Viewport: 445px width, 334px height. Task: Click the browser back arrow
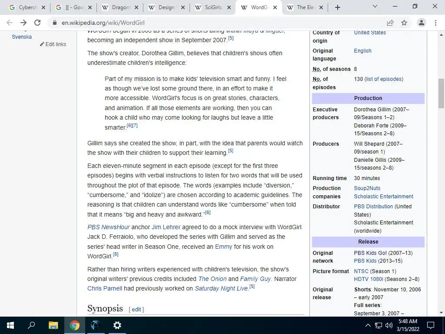coord(10,23)
